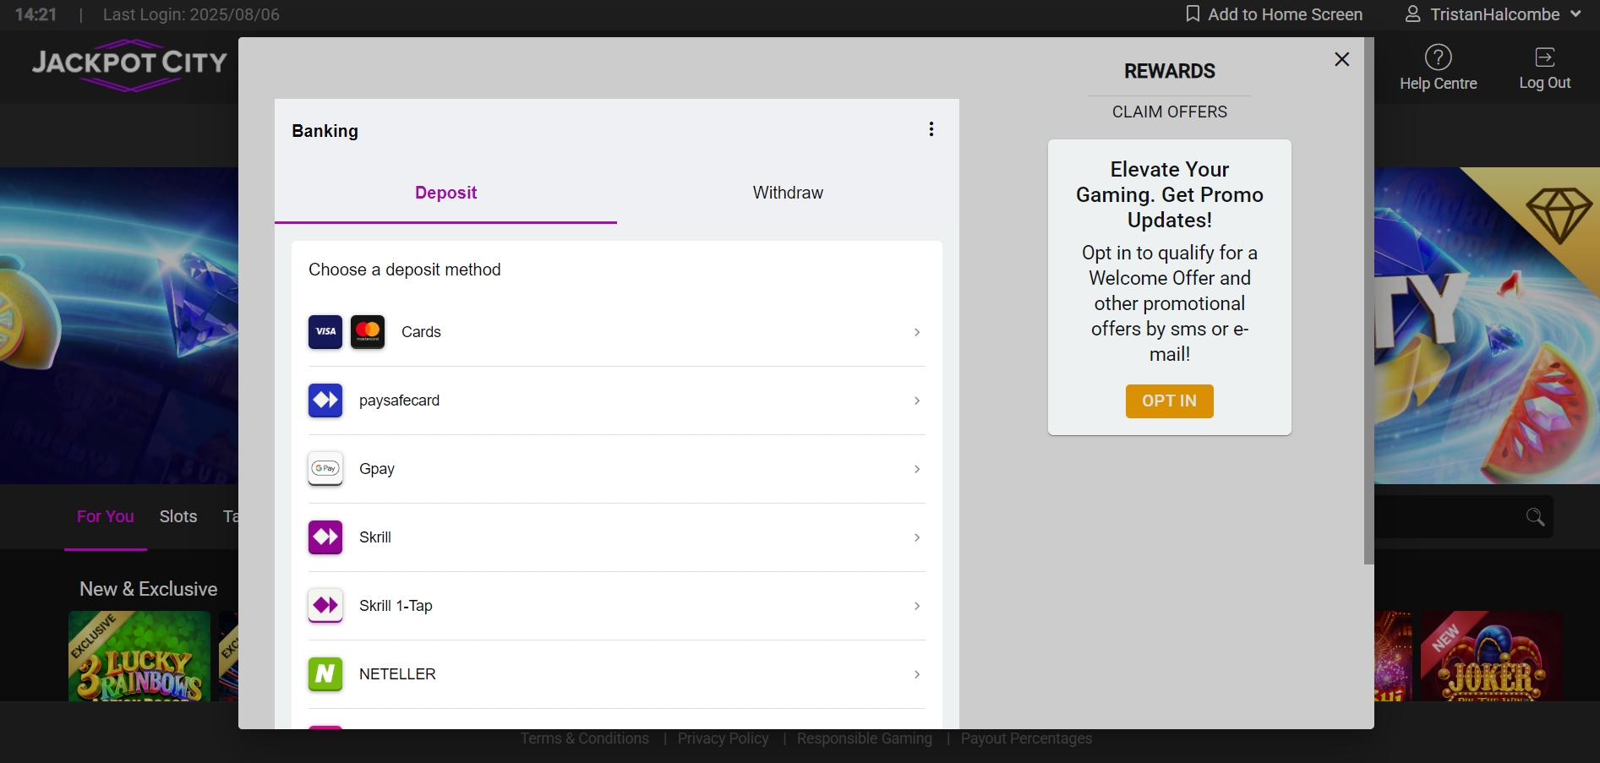This screenshot has height=763, width=1600.
Task: Select the Gpay deposit method label
Action: click(377, 469)
